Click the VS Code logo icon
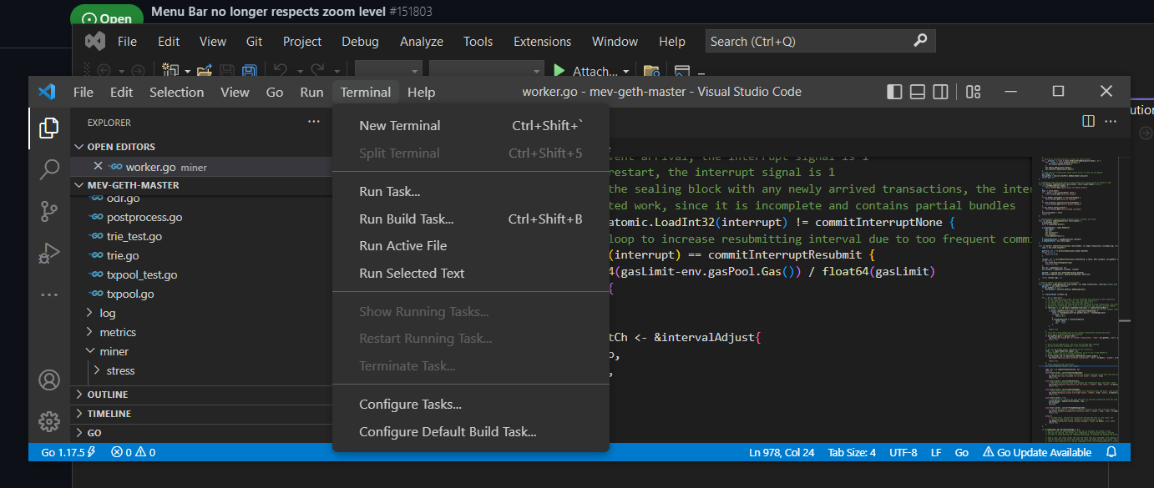 coord(47,92)
